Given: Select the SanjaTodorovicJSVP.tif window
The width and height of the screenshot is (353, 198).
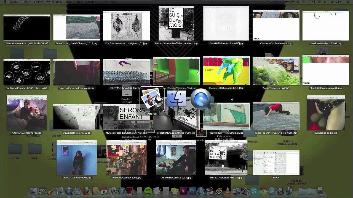Looking at the screenshot, I should pos(276,71).
